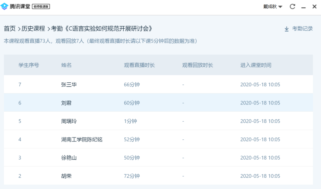
Task: Click 徐艳山's 50分钟 live duration
Action: (x=132, y=158)
